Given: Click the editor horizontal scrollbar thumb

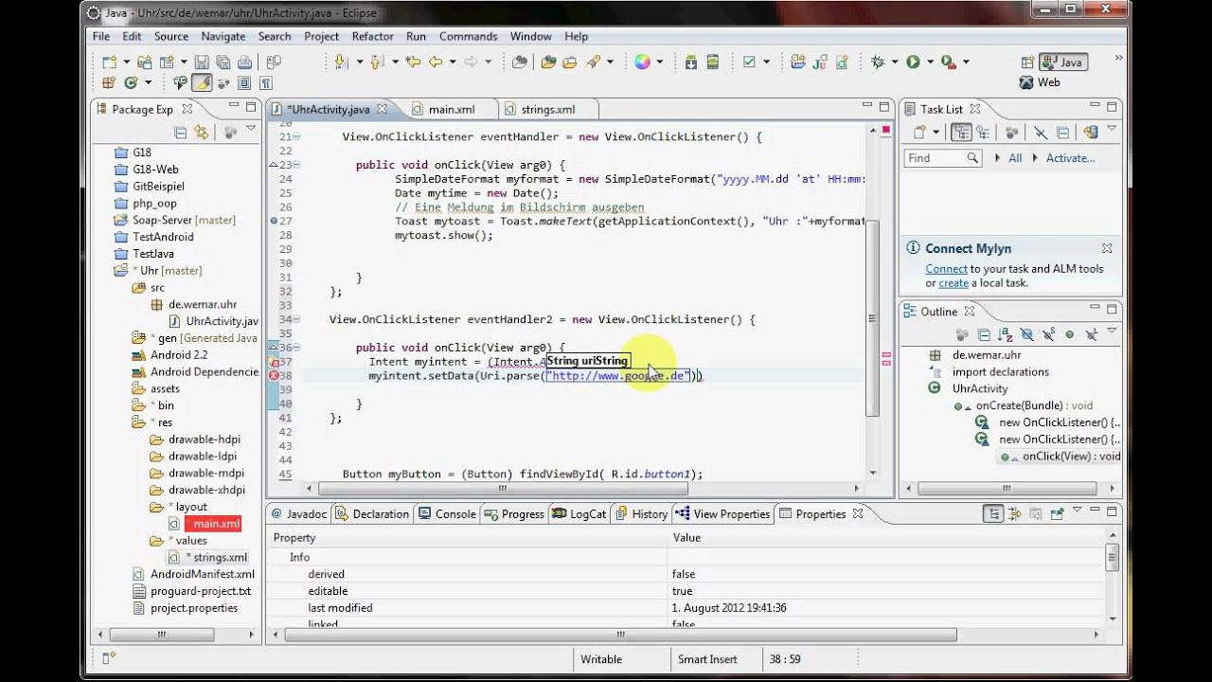Looking at the screenshot, I should [503, 490].
